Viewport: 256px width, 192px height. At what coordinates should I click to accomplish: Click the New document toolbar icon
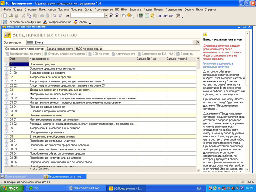[5, 16]
